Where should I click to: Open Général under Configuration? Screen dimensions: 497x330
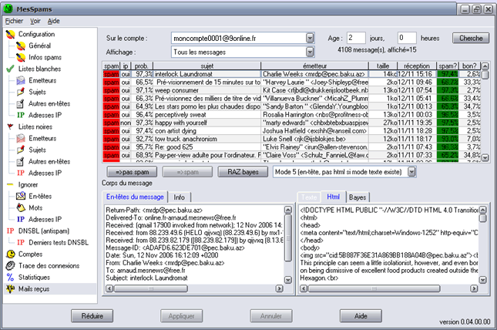click(40, 45)
